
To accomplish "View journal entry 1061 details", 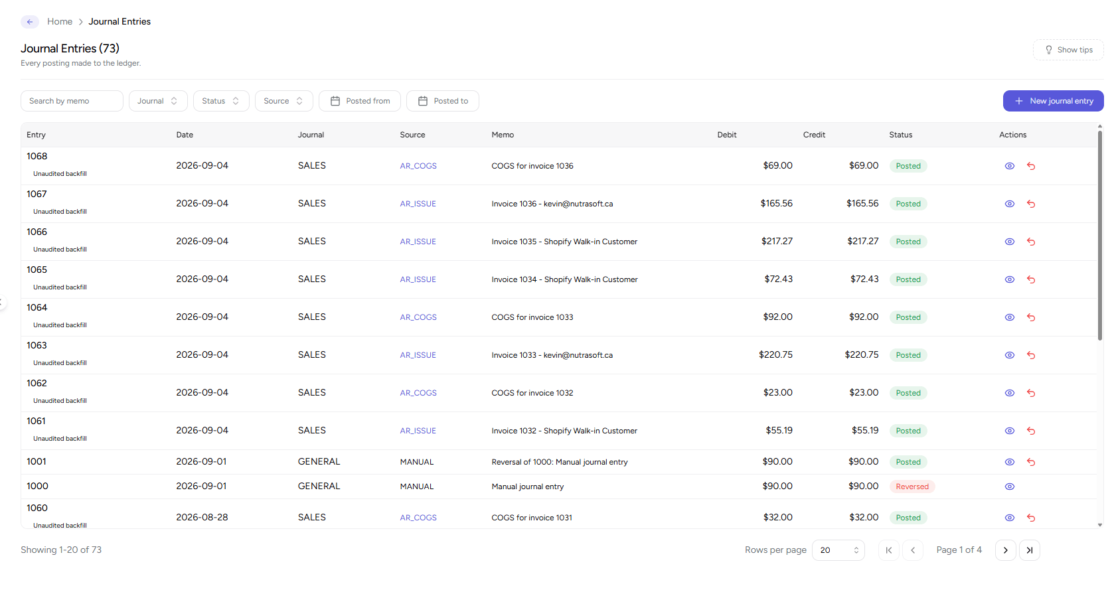I will tap(1009, 431).
